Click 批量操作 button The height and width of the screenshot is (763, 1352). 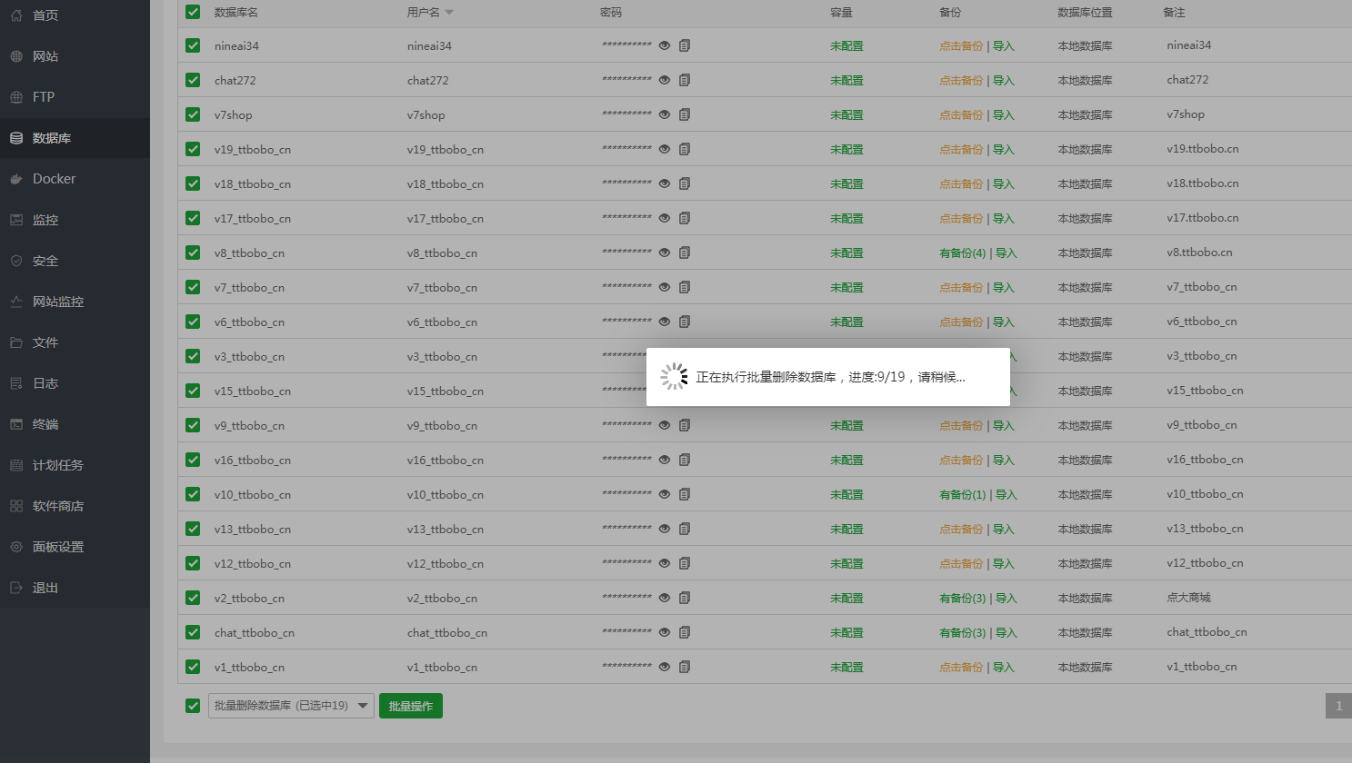[x=411, y=706]
